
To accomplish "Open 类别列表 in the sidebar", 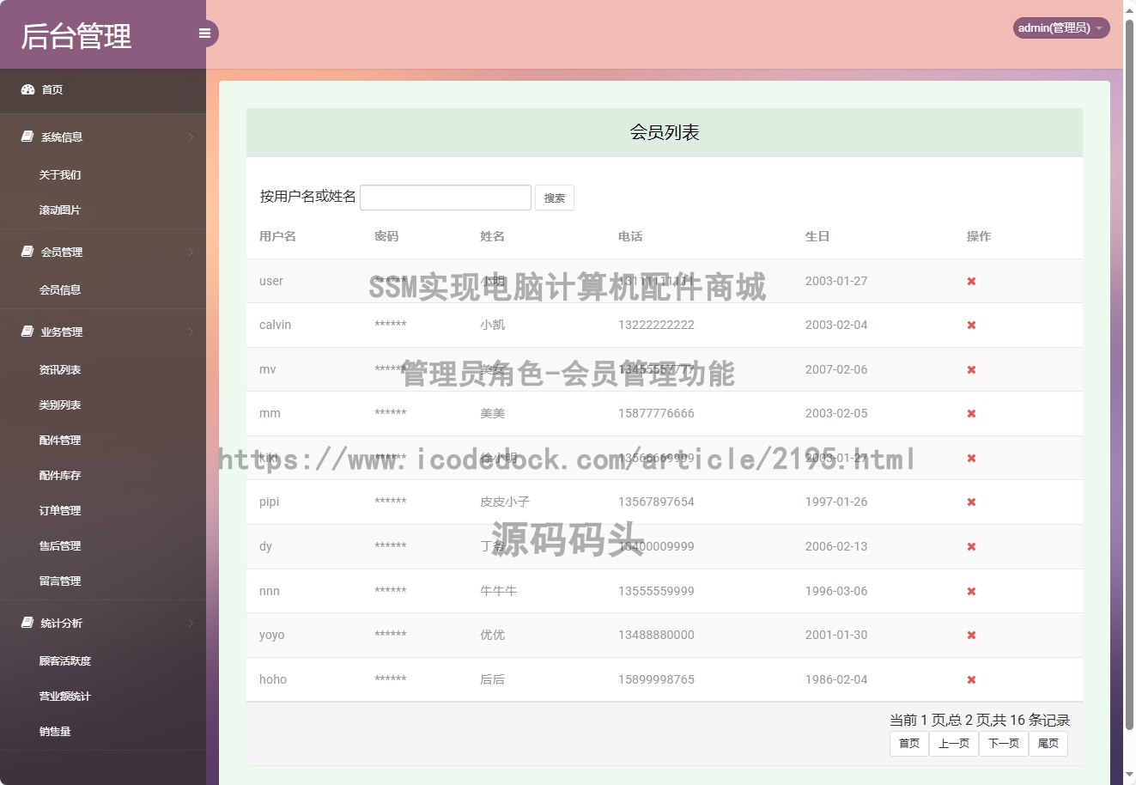I will point(60,405).
